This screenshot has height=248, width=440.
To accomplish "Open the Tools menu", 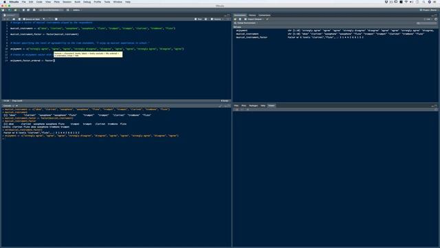I will pyautogui.click(x=107, y=1).
